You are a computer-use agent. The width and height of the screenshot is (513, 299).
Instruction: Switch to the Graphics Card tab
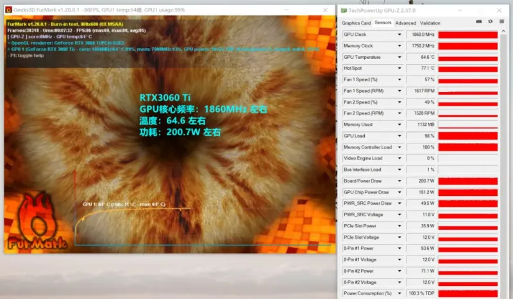coord(356,23)
